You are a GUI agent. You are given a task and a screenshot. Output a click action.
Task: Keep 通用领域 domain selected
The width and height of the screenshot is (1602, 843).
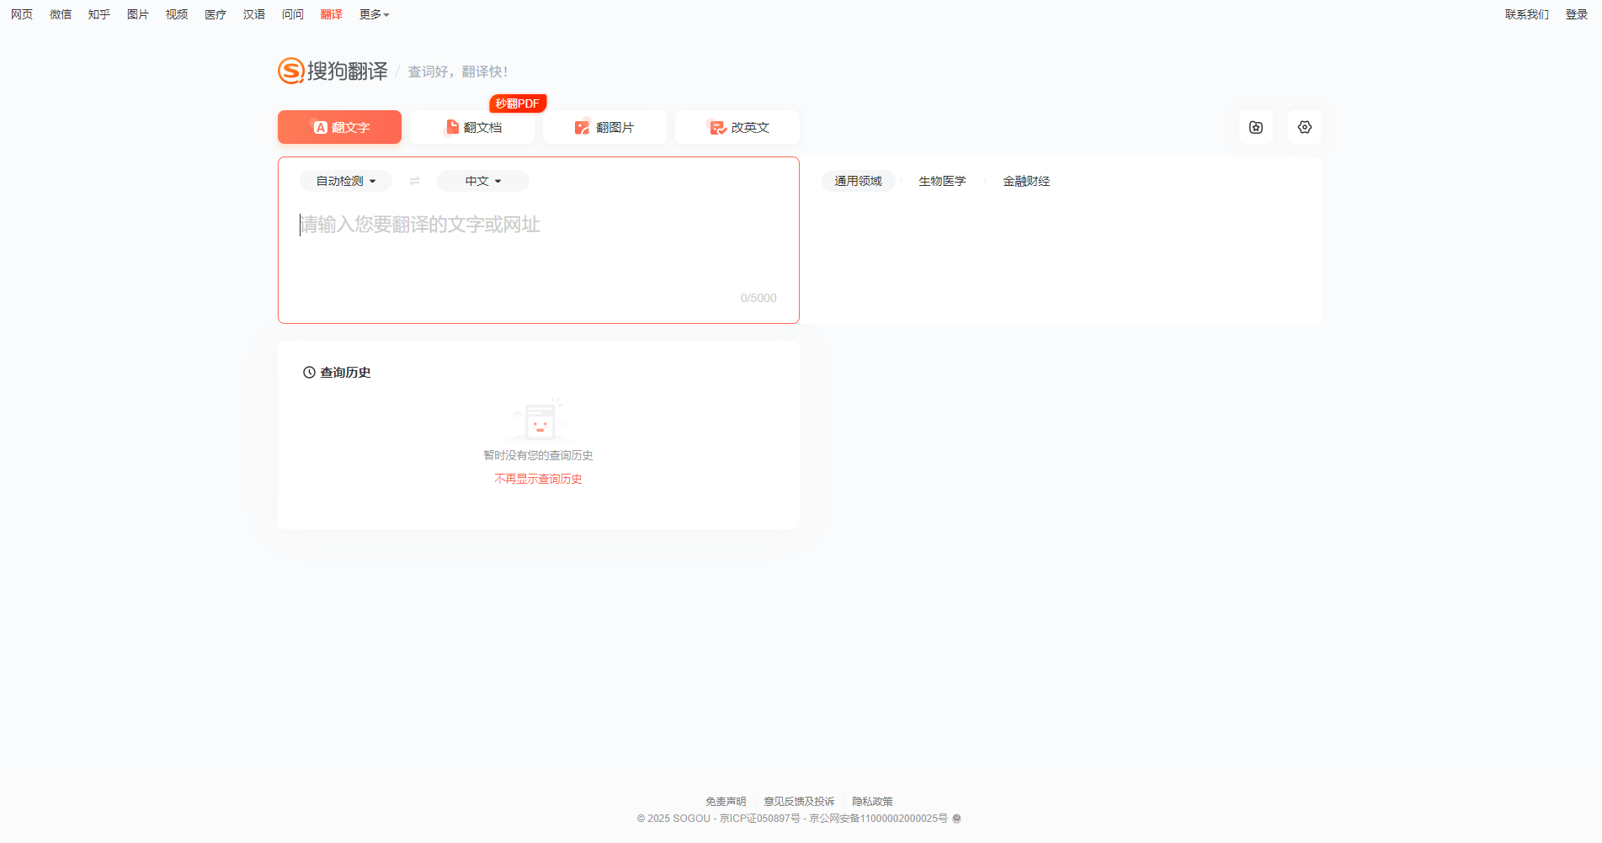[858, 180]
